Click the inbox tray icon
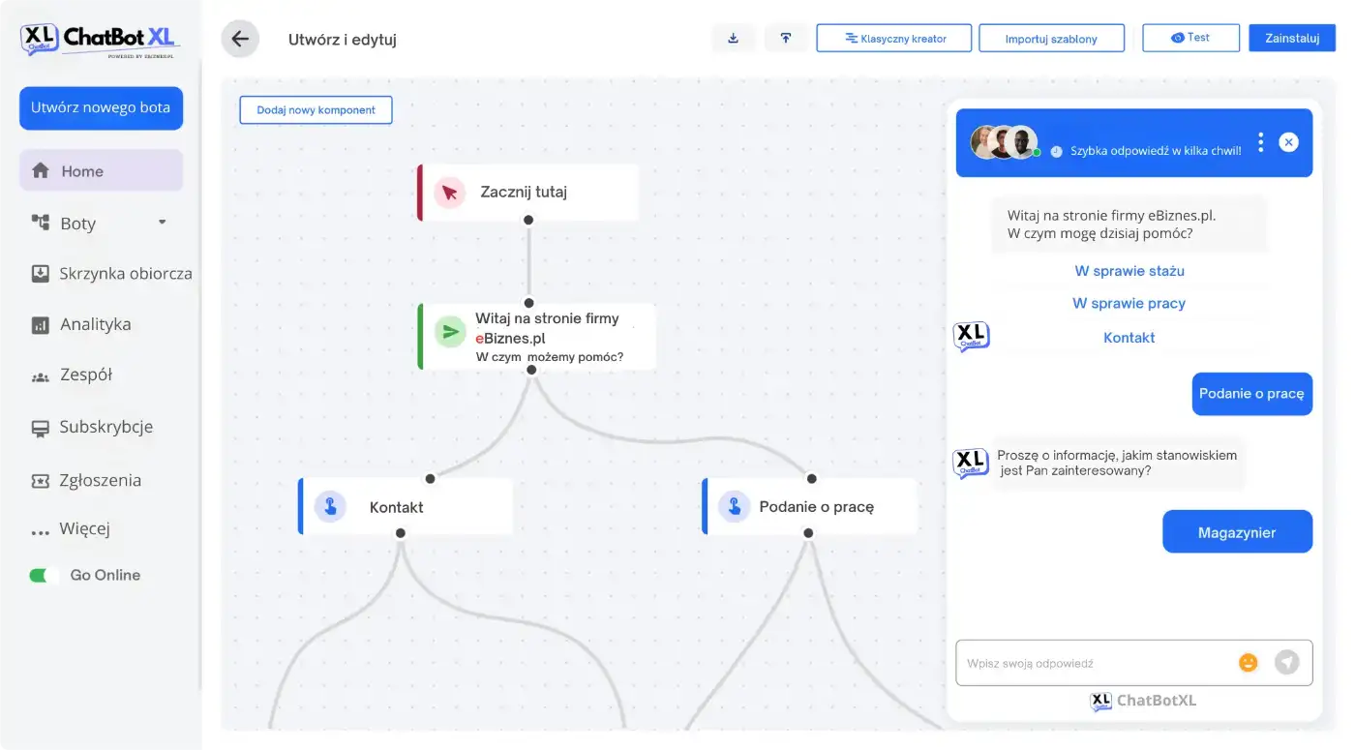The image size is (1355, 750). 41,274
